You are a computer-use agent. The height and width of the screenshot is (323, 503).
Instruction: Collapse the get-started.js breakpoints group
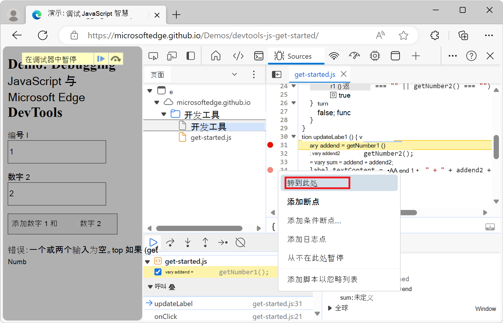[148, 262]
